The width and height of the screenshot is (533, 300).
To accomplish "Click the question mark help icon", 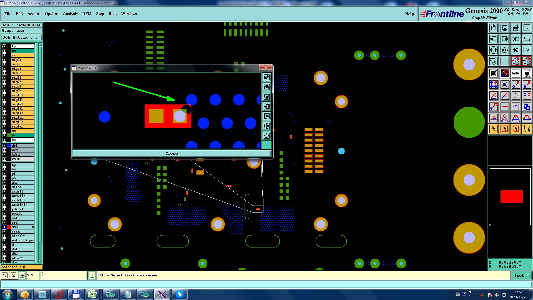I will point(527,50).
